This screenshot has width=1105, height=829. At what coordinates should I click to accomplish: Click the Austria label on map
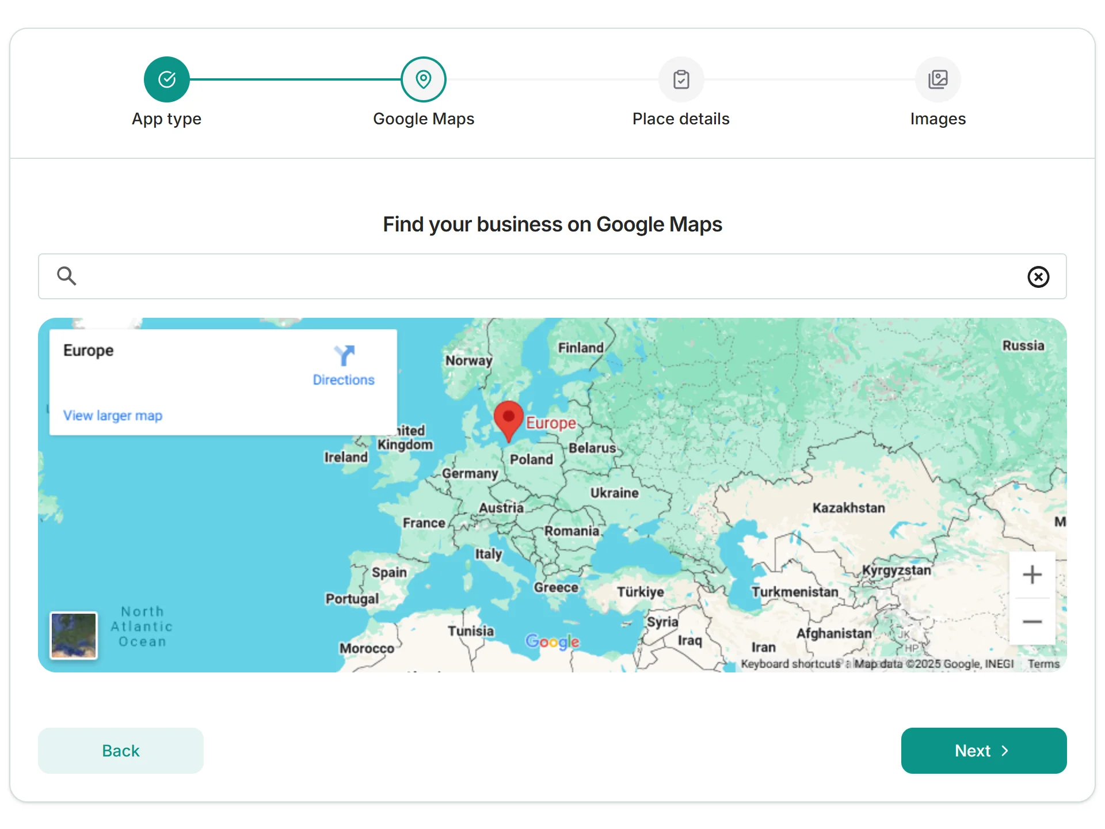501,508
